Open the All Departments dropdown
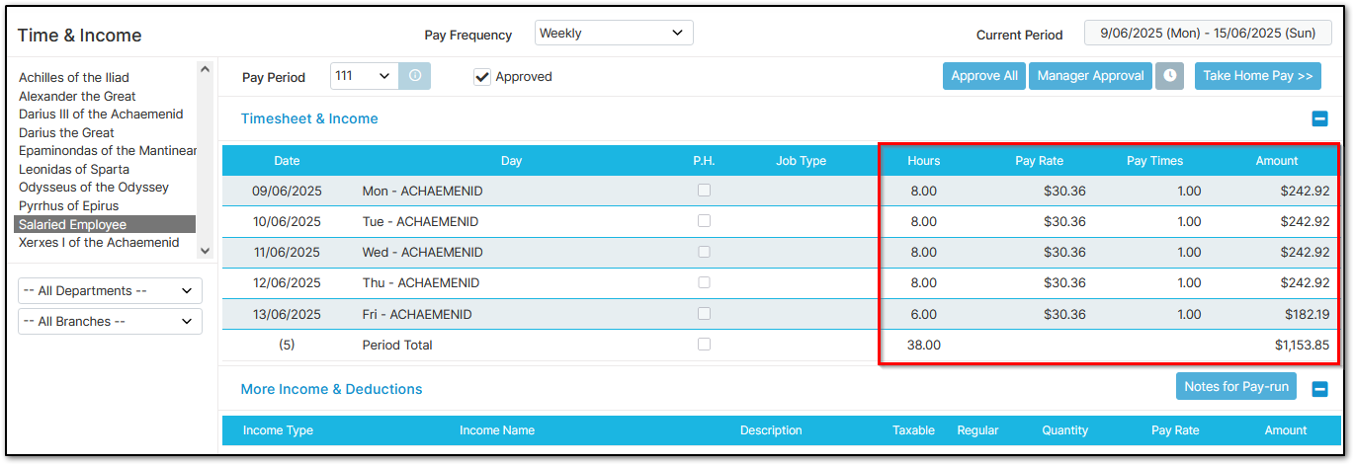 (110, 291)
